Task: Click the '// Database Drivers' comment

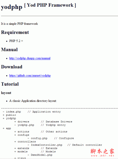Action: [56, 122]
